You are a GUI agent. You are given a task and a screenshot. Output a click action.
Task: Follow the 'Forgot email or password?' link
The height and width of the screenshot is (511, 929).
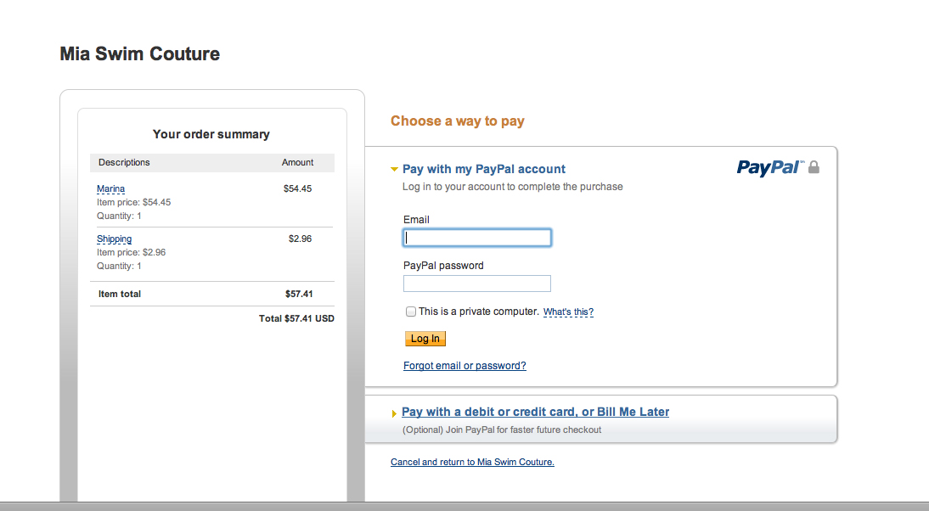[464, 366]
